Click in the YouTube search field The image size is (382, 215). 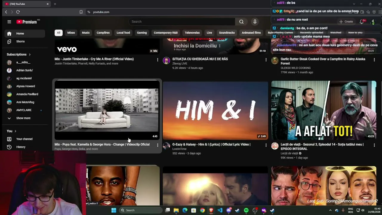182,21
